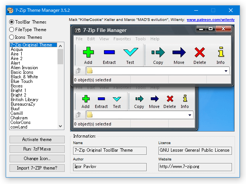
Task: Open the Help menu in preview
Action: click(x=155, y=39)
